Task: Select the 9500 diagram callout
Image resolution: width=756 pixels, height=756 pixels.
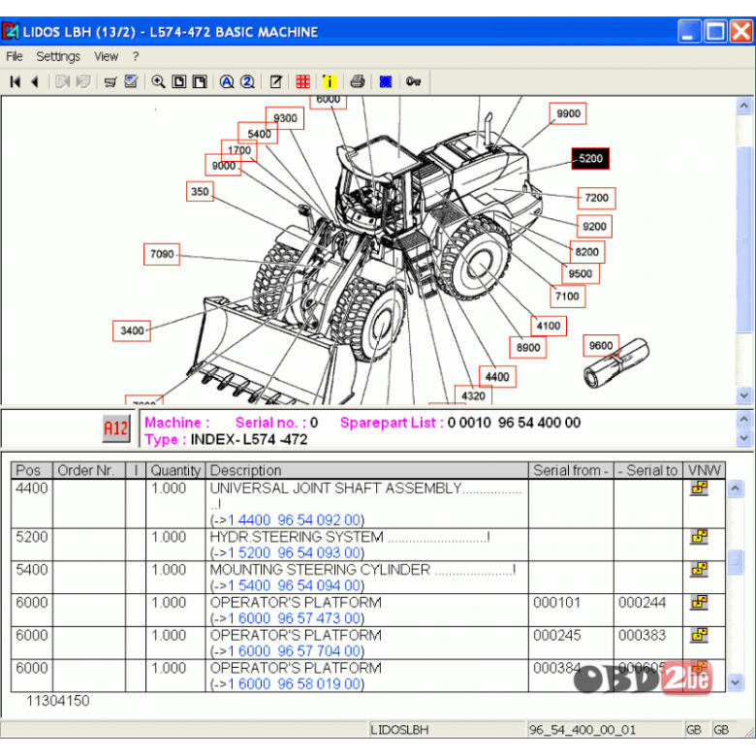Action: [x=580, y=274]
